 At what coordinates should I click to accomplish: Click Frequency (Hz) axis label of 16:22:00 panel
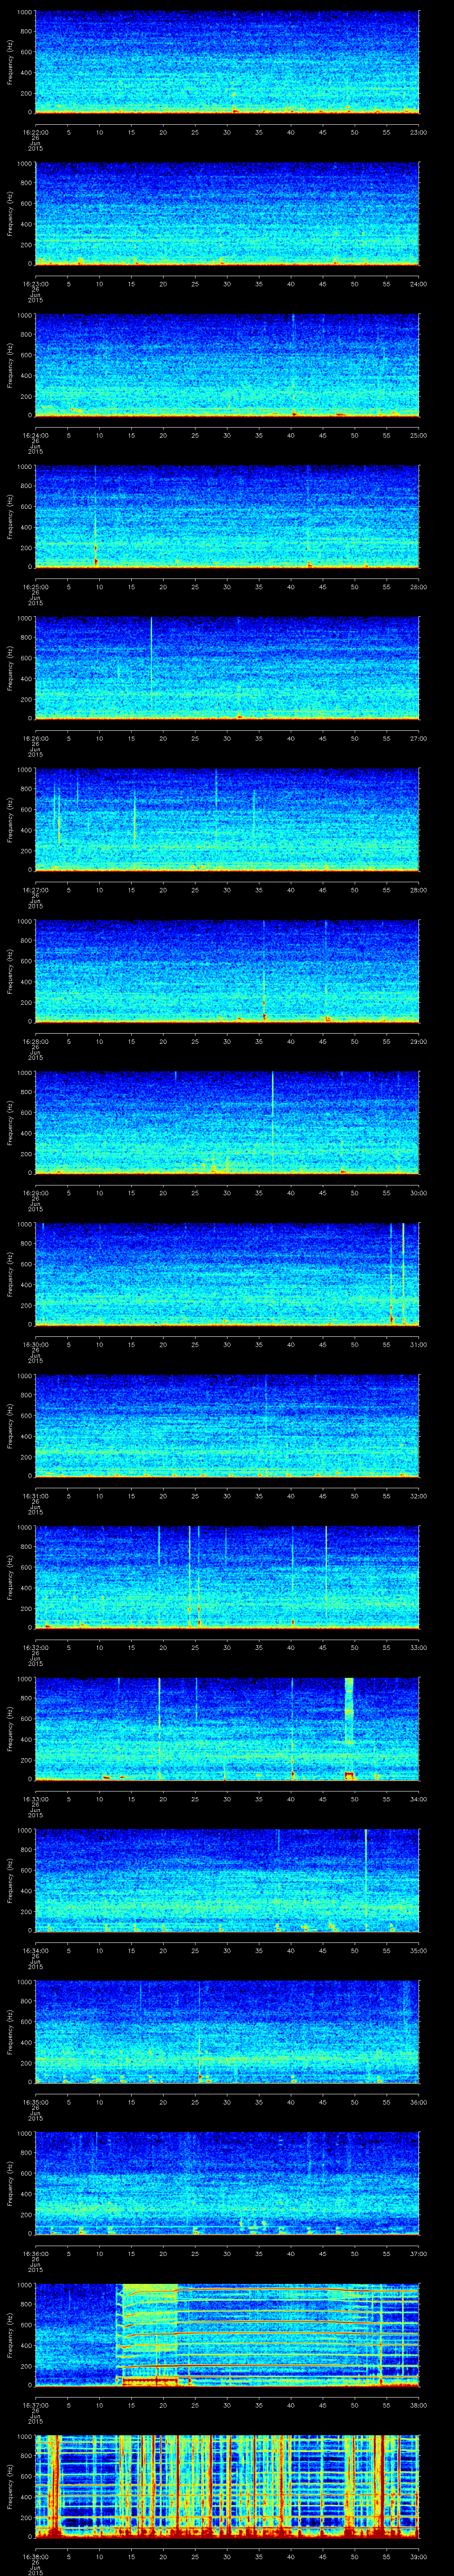(10, 62)
